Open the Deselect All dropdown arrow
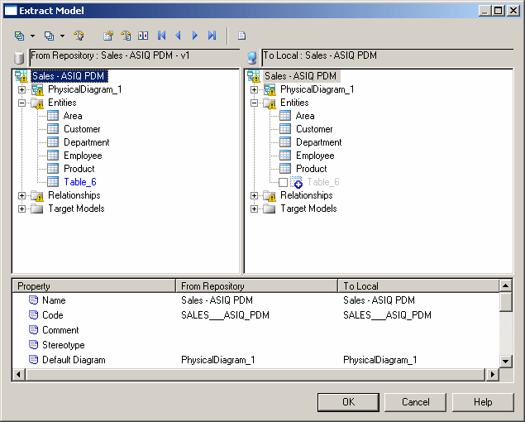The height and width of the screenshot is (422, 525). tap(62, 36)
